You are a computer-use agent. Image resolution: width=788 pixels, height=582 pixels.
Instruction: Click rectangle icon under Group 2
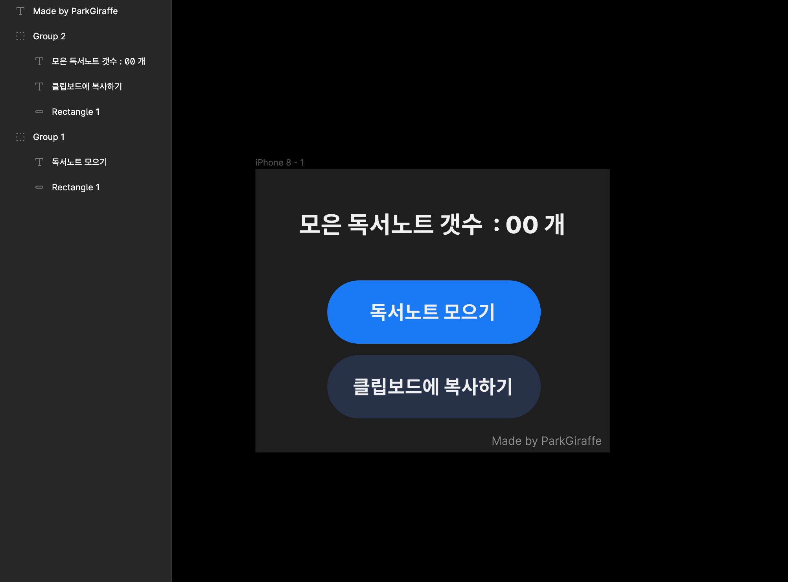39,112
